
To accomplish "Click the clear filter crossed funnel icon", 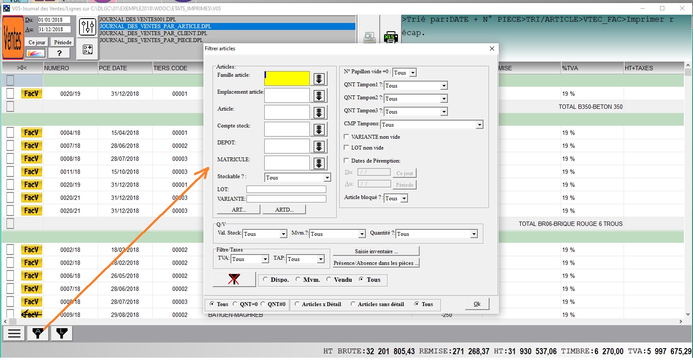I will coord(234,279).
